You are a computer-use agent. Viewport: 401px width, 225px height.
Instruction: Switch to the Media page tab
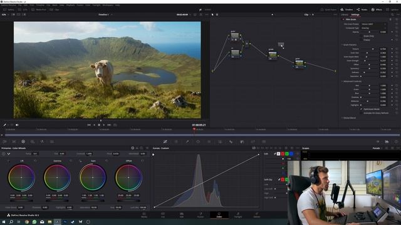144,215
